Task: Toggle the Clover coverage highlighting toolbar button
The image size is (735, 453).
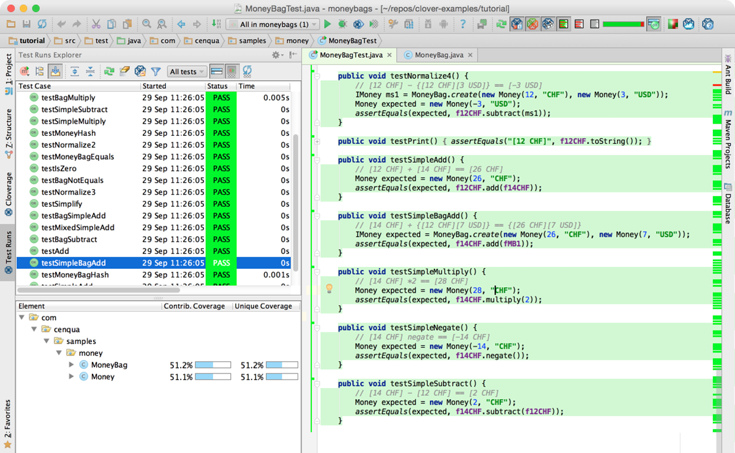Action: coord(533,24)
